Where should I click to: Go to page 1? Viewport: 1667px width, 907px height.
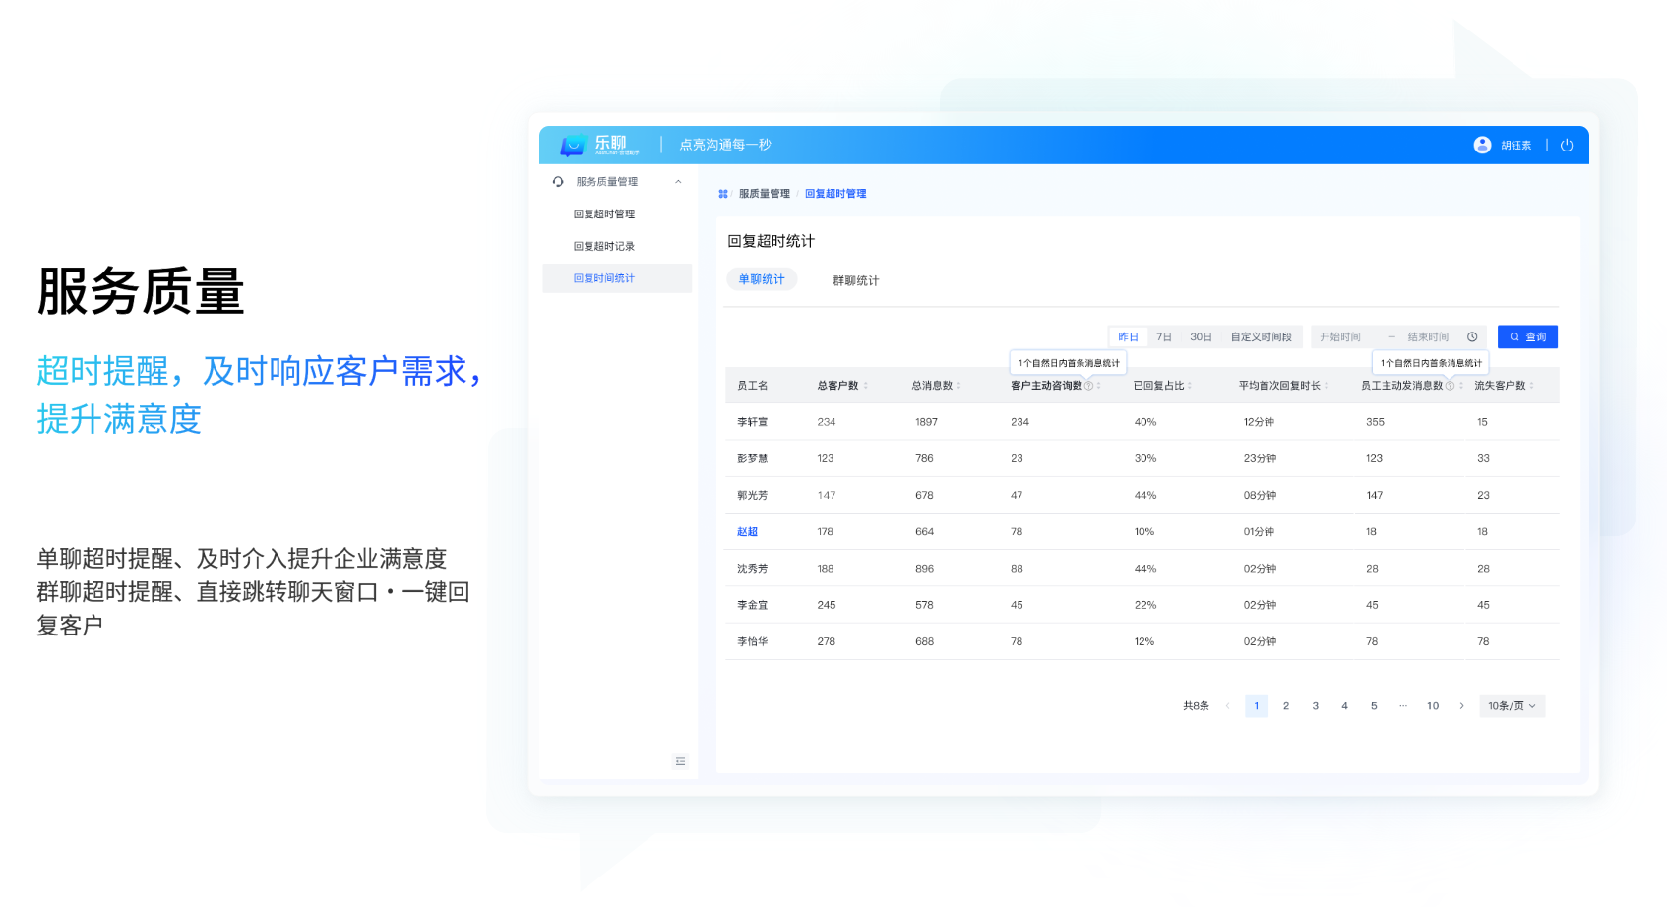pyautogui.click(x=1257, y=706)
